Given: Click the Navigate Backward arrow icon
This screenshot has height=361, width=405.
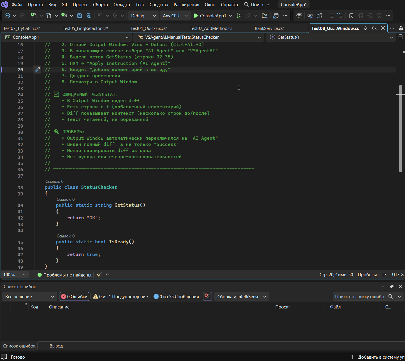Looking at the screenshot, I should point(8,16).
